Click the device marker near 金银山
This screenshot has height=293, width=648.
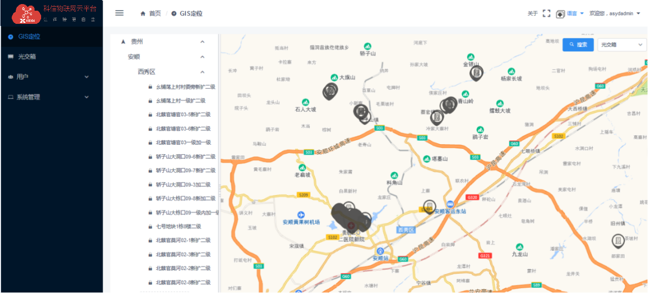coord(476,73)
